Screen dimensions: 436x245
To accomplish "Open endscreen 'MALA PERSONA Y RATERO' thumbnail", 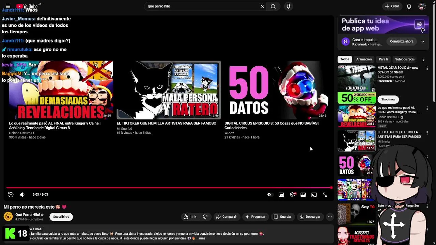I will pyautogui.click(x=169, y=90).
